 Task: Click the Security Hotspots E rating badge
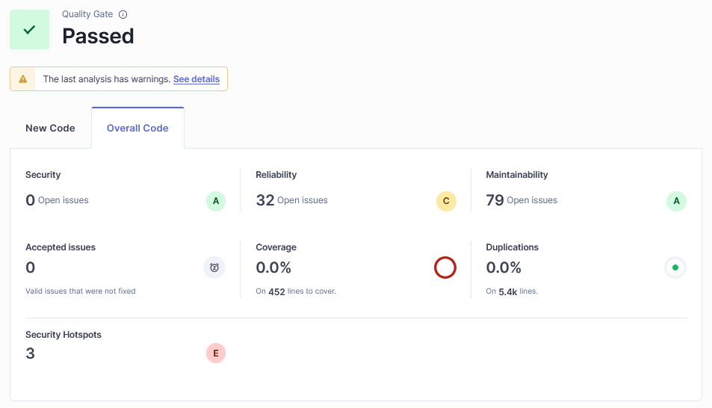click(216, 353)
